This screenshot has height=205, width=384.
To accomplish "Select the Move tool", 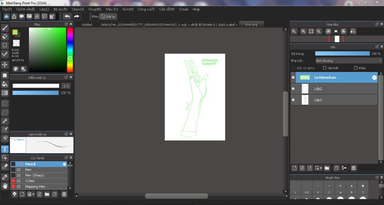I will click(4, 64).
